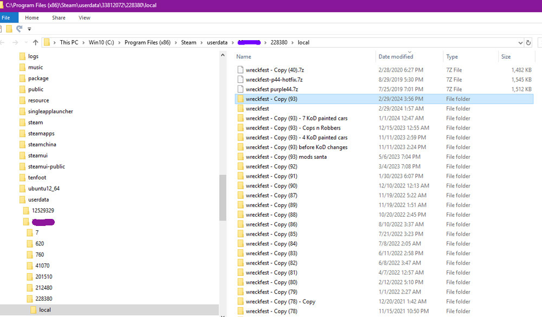Click folder icon of wreckfest - Copy (93) - Cops n Robbers
Image resolution: width=542 pixels, height=317 pixels.
240,128
